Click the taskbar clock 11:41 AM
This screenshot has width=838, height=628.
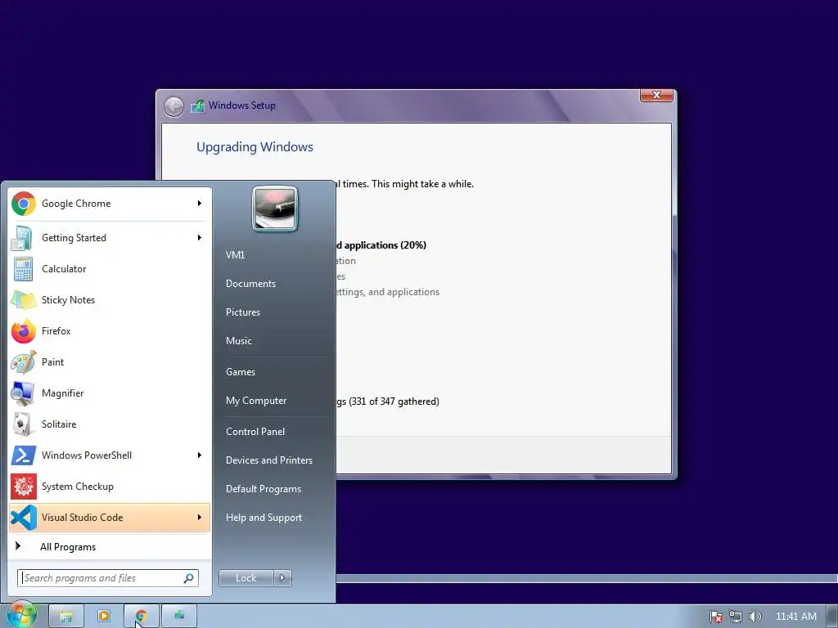[795, 617]
